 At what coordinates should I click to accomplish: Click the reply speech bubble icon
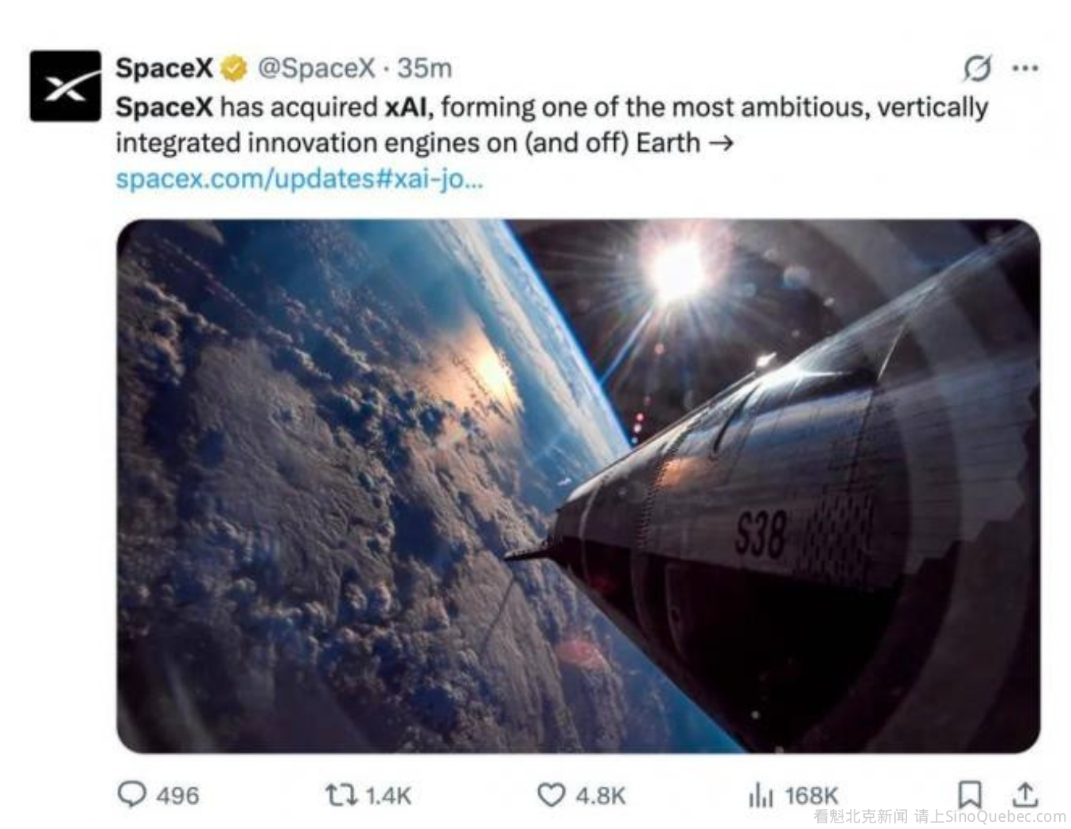tap(132, 794)
